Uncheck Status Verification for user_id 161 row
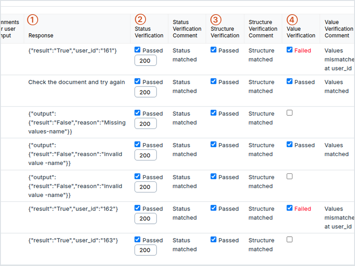 138,50
